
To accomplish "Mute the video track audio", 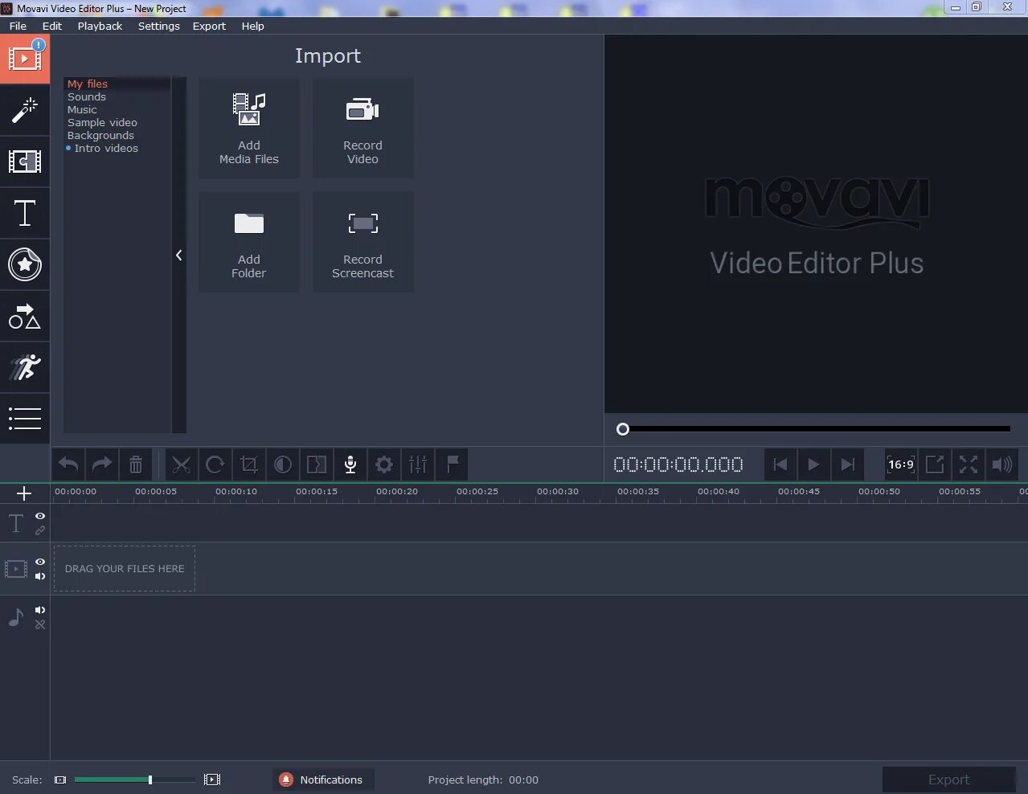I will click(40, 576).
